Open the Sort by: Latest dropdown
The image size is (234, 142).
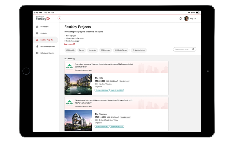click(139, 50)
